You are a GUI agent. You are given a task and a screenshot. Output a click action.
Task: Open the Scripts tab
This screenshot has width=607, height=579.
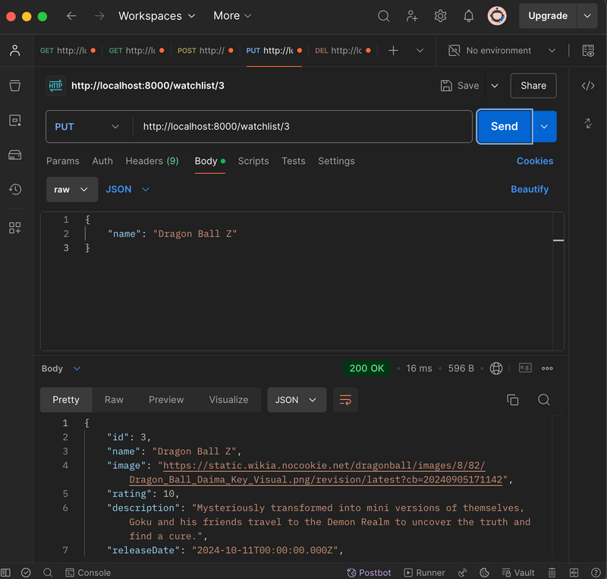pos(253,161)
